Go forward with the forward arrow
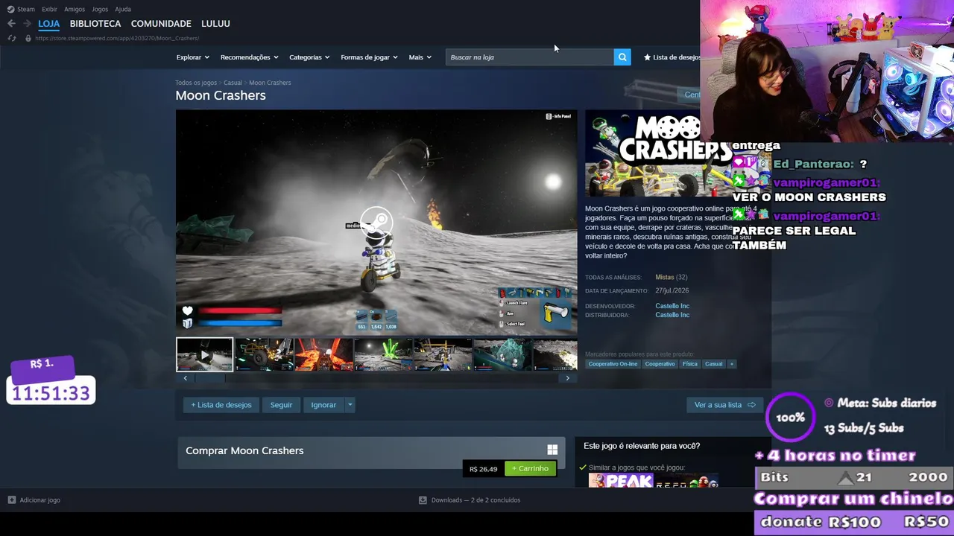 [x=27, y=24]
